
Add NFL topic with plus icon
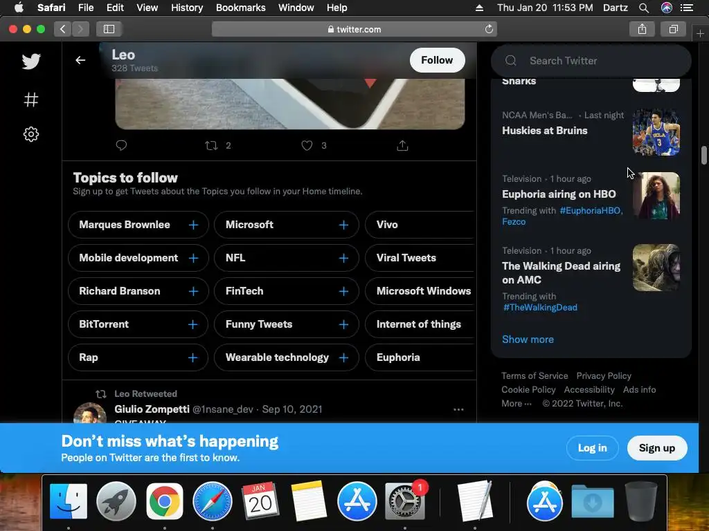(x=343, y=258)
